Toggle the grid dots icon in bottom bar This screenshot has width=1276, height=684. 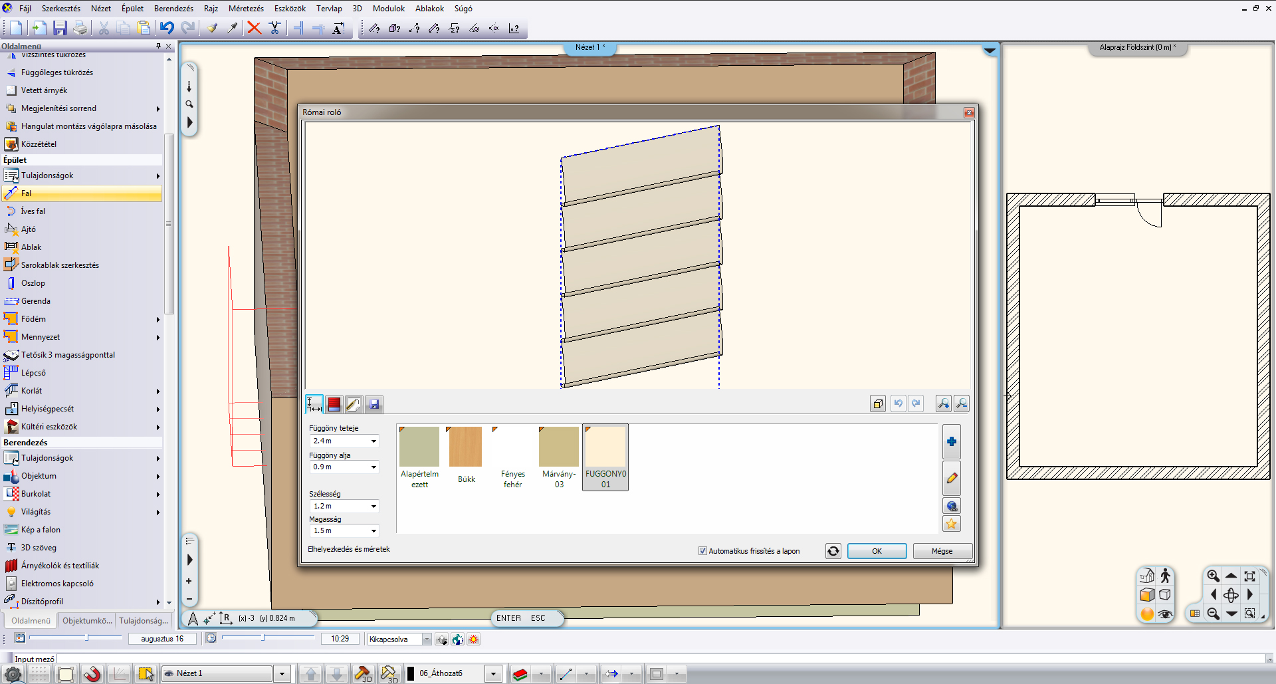click(x=39, y=674)
